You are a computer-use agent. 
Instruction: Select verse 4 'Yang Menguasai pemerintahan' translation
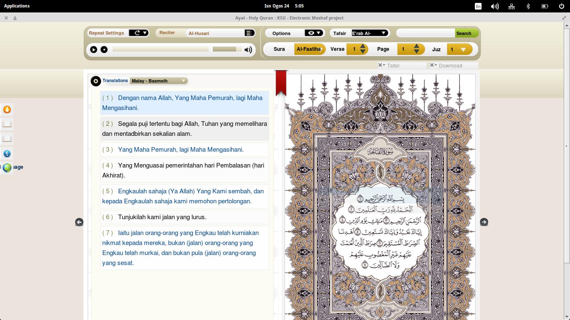[x=184, y=170]
